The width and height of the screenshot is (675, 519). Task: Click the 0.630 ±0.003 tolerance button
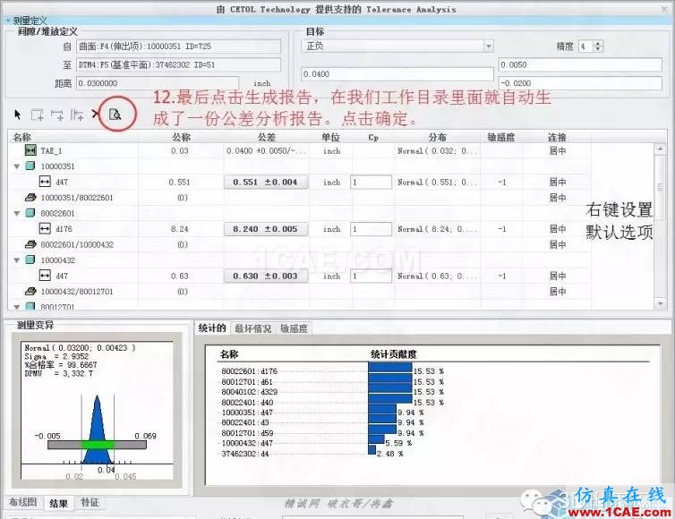[x=266, y=276]
